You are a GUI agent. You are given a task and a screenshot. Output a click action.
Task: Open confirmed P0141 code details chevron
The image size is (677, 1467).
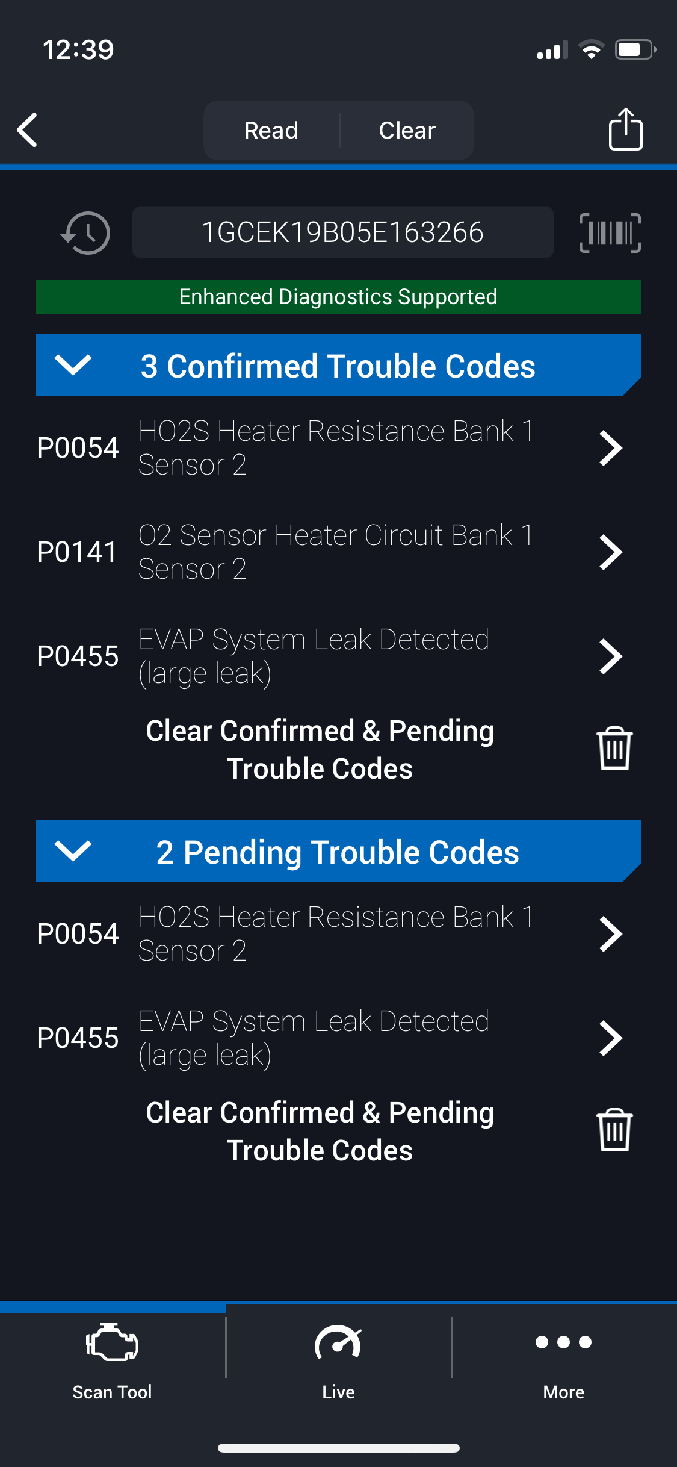coord(610,552)
